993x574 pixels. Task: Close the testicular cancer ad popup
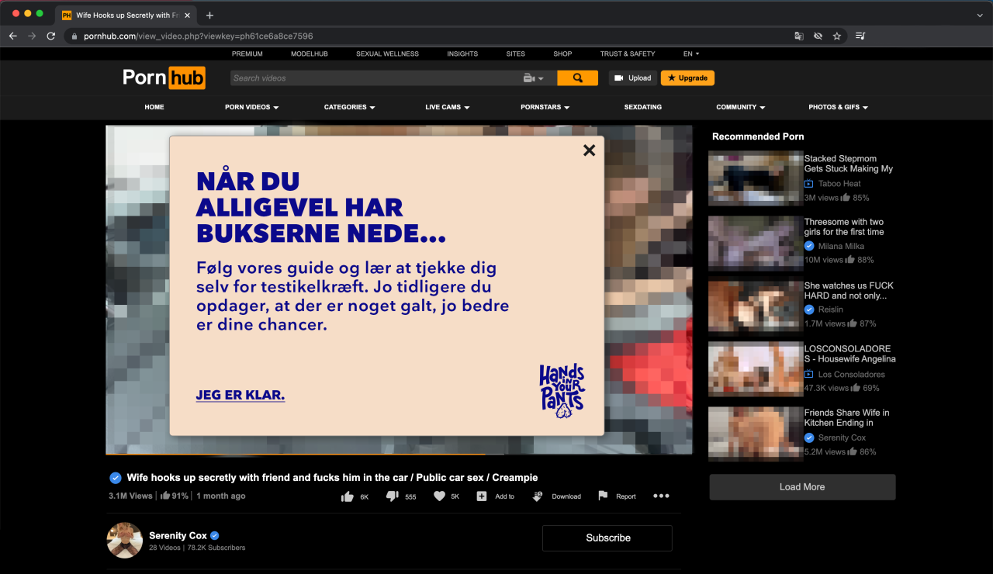pyautogui.click(x=589, y=150)
